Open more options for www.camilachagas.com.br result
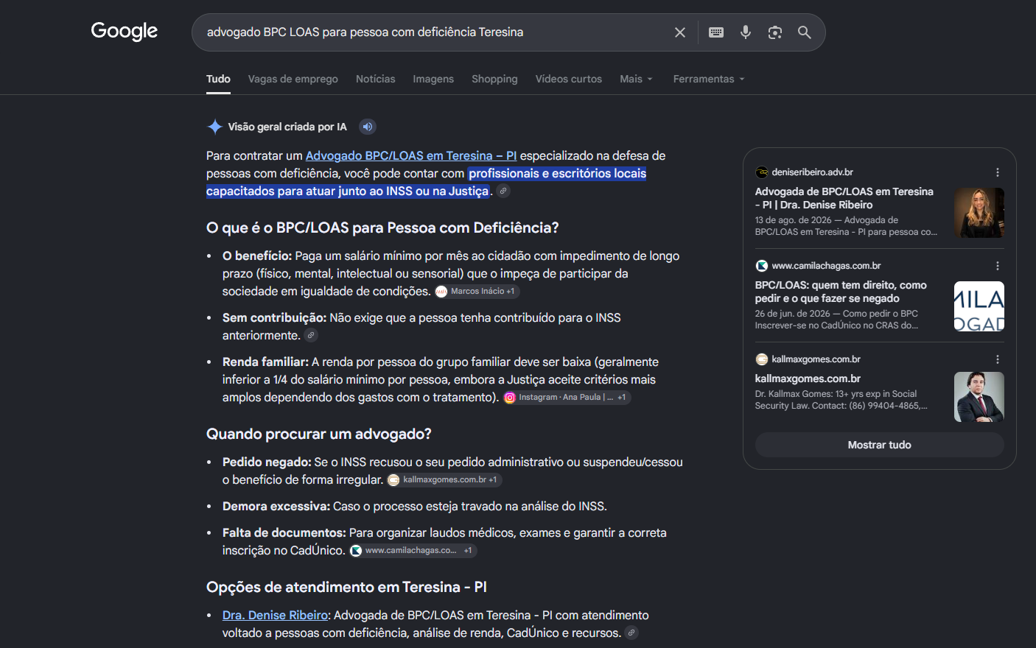This screenshot has width=1036, height=648. point(998,266)
